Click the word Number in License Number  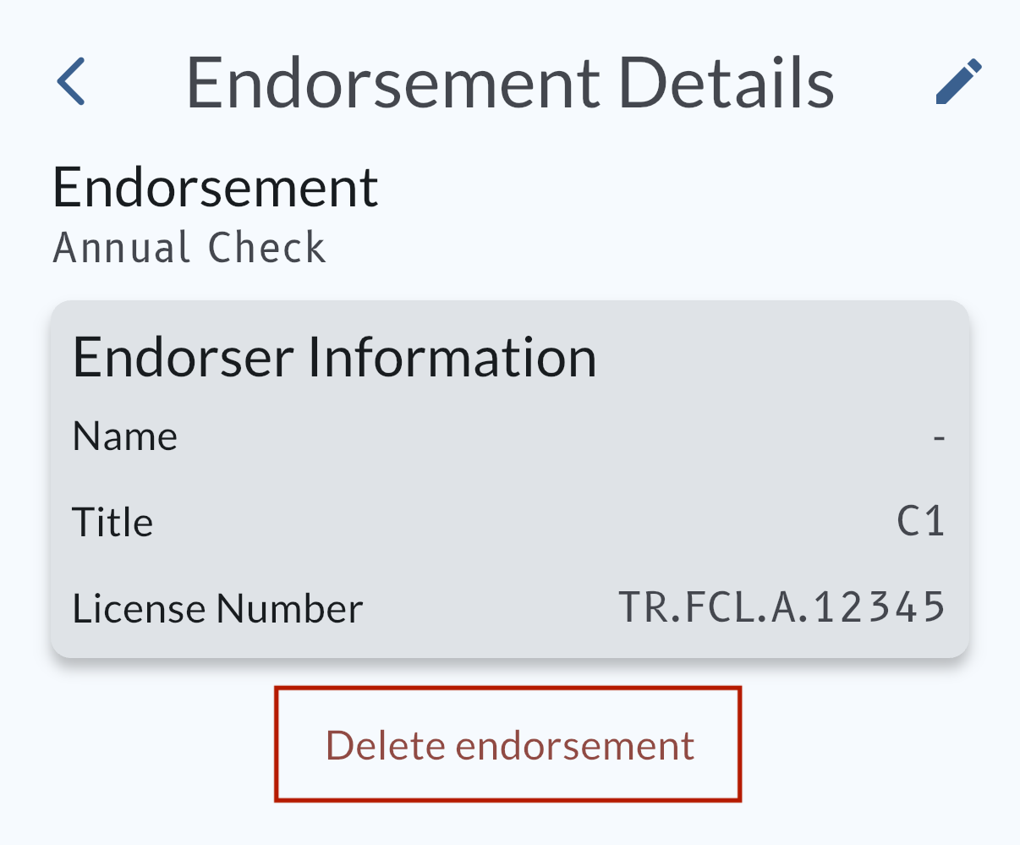point(289,609)
